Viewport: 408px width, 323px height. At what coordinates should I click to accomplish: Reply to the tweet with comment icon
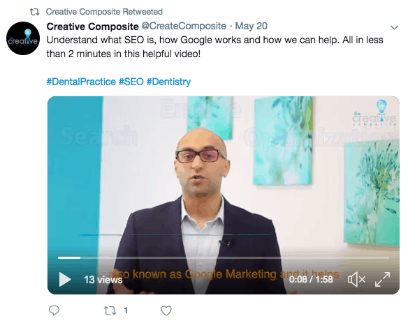coord(54,310)
